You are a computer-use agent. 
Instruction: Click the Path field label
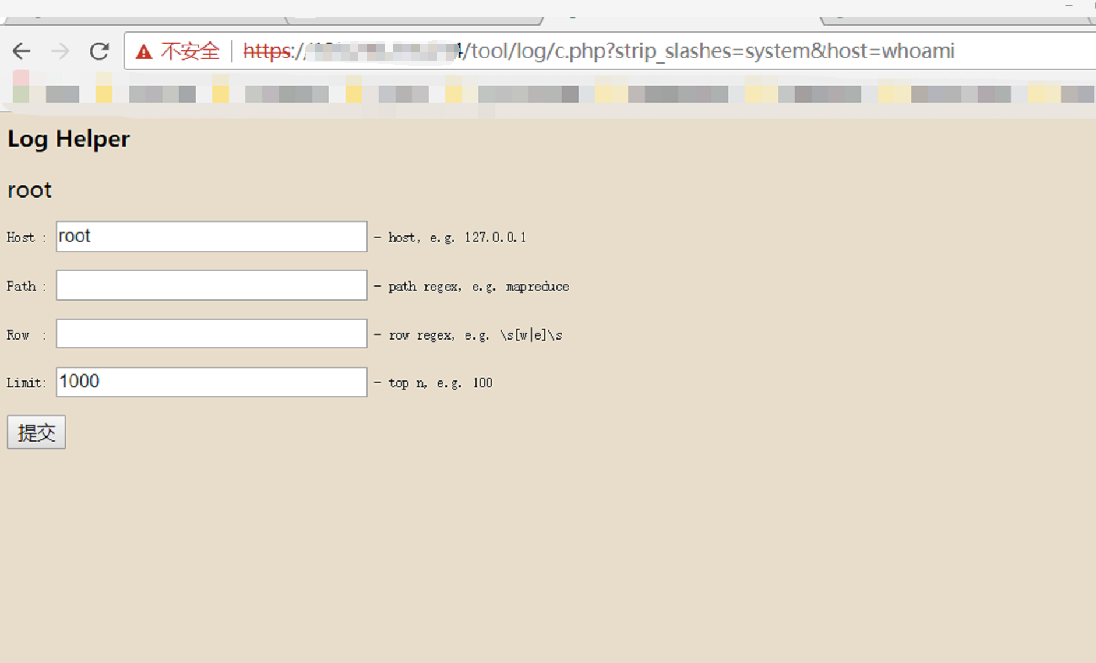point(26,286)
